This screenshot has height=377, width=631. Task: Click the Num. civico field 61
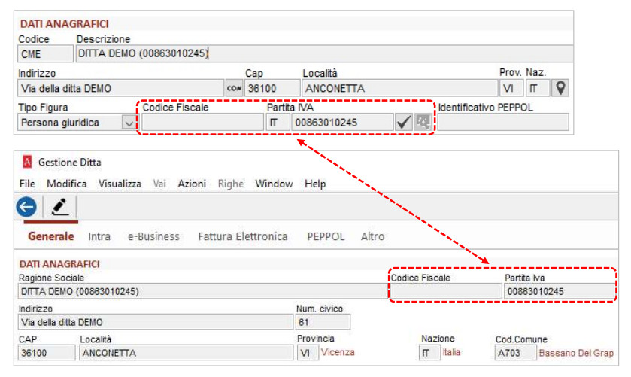(x=323, y=322)
